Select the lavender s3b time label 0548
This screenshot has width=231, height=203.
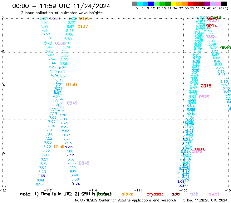point(84,163)
